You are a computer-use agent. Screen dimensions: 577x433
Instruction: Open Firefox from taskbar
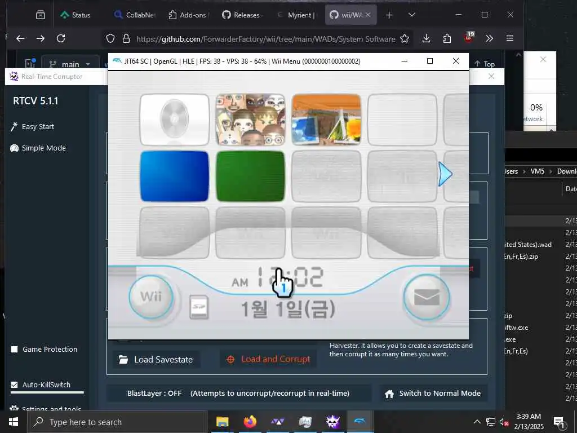(250, 422)
